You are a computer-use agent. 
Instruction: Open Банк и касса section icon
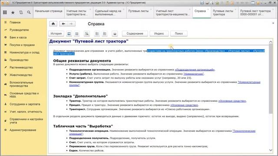pos(6,37)
